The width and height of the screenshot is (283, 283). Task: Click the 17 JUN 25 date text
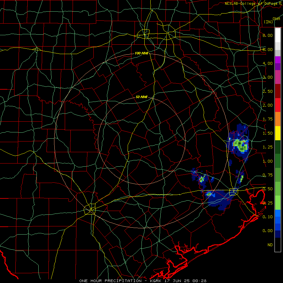coord(178,281)
